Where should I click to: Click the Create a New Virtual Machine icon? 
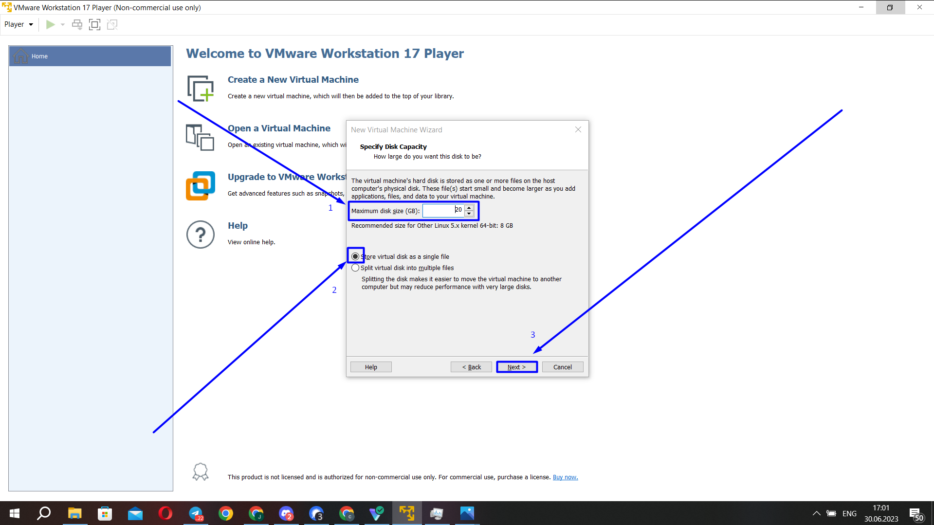(201, 89)
